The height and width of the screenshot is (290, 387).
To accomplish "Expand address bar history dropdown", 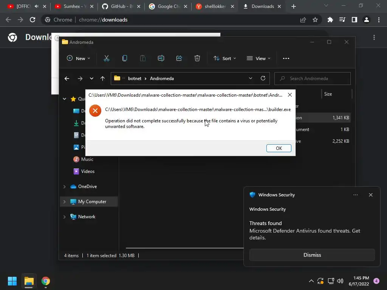I will point(250,78).
